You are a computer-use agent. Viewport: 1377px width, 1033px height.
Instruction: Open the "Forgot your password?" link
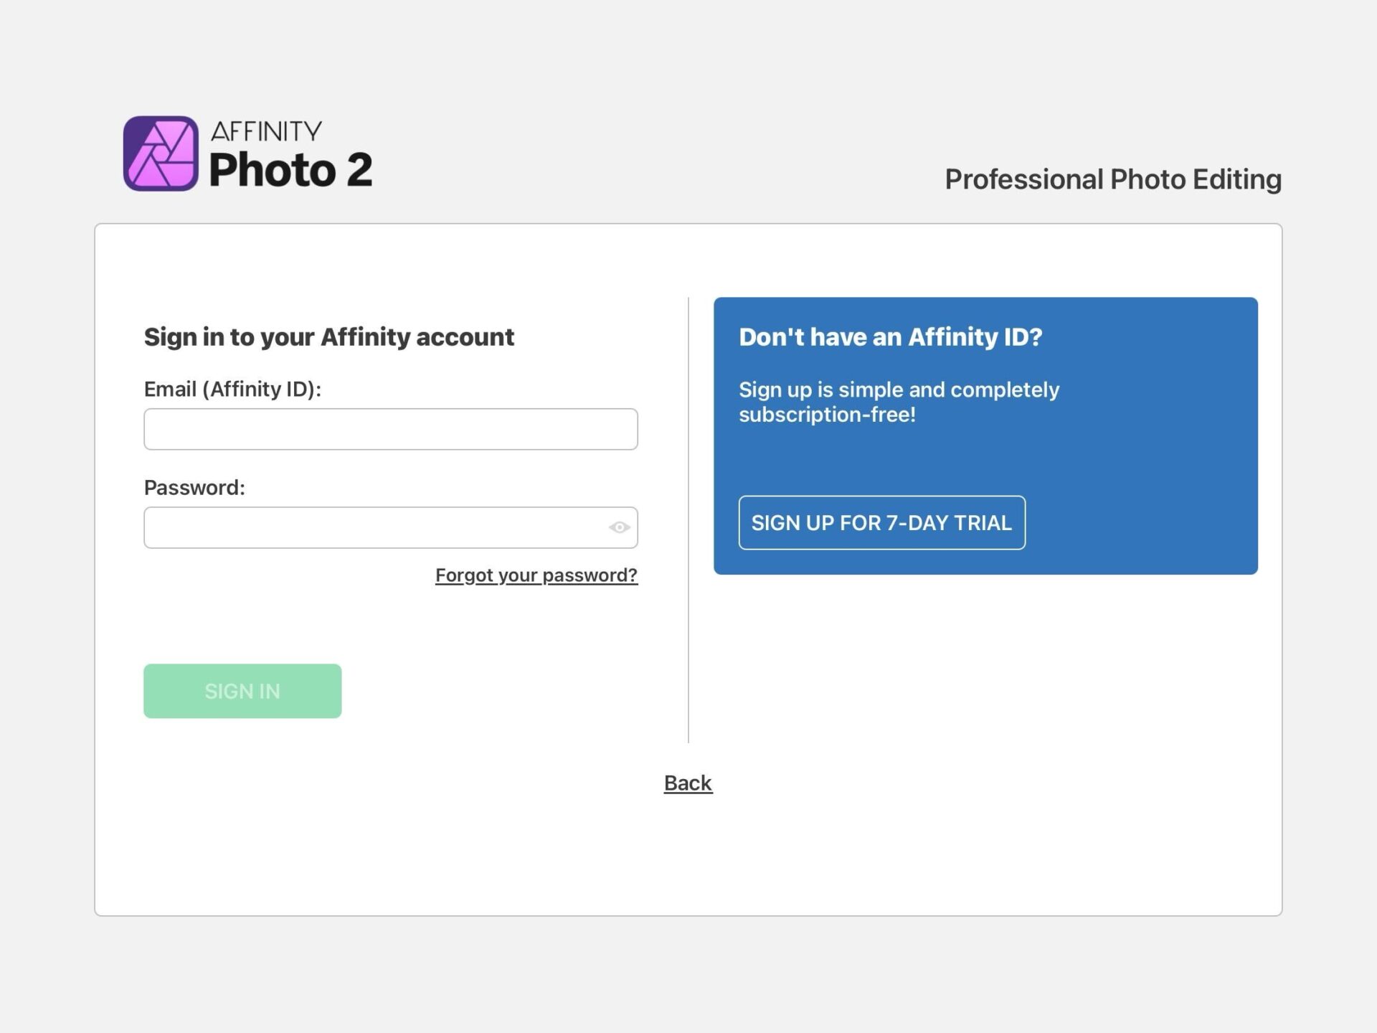tap(536, 575)
